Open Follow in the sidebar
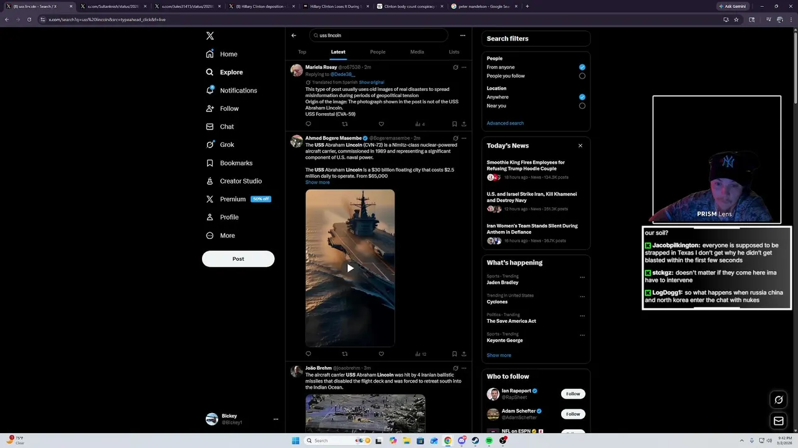The width and height of the screenshot is (798, 448). 223,108
